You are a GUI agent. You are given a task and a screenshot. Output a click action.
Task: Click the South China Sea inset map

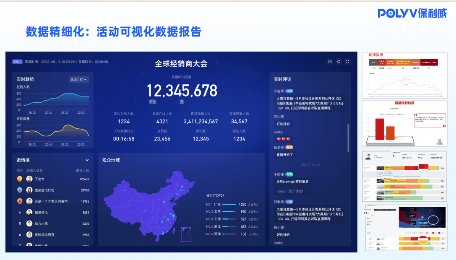click(x=186, y=234)
